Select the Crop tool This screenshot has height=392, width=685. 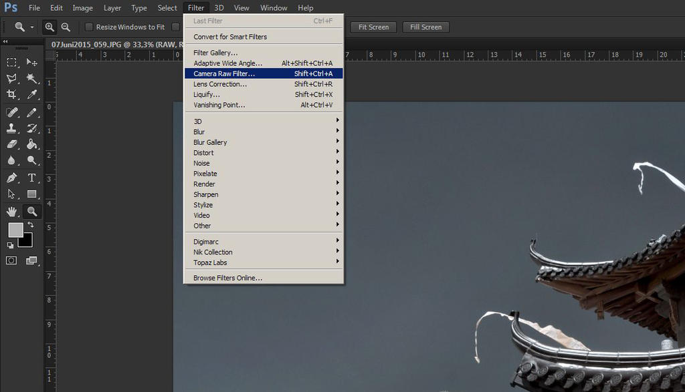coord(11,94)
